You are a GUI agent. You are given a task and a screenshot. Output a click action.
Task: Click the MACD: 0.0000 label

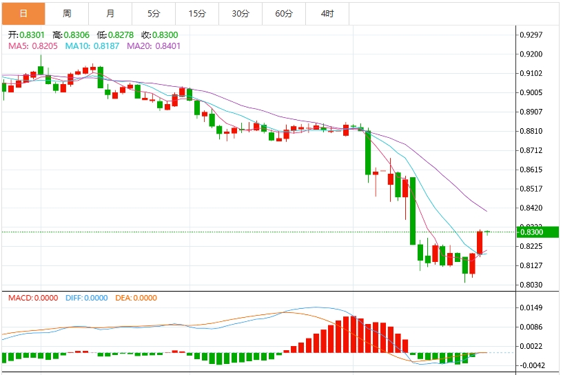click(33, 298)
